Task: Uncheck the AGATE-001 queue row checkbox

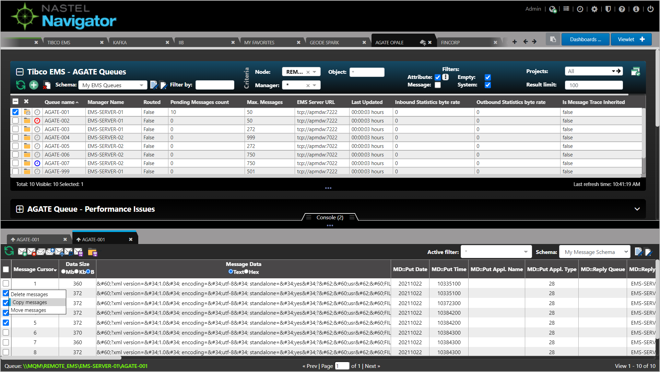Action: pyautogui.click(x=15, y=112)
